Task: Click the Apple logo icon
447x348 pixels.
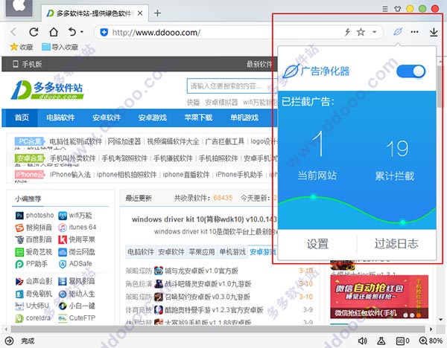Action: tap(19, 7)
